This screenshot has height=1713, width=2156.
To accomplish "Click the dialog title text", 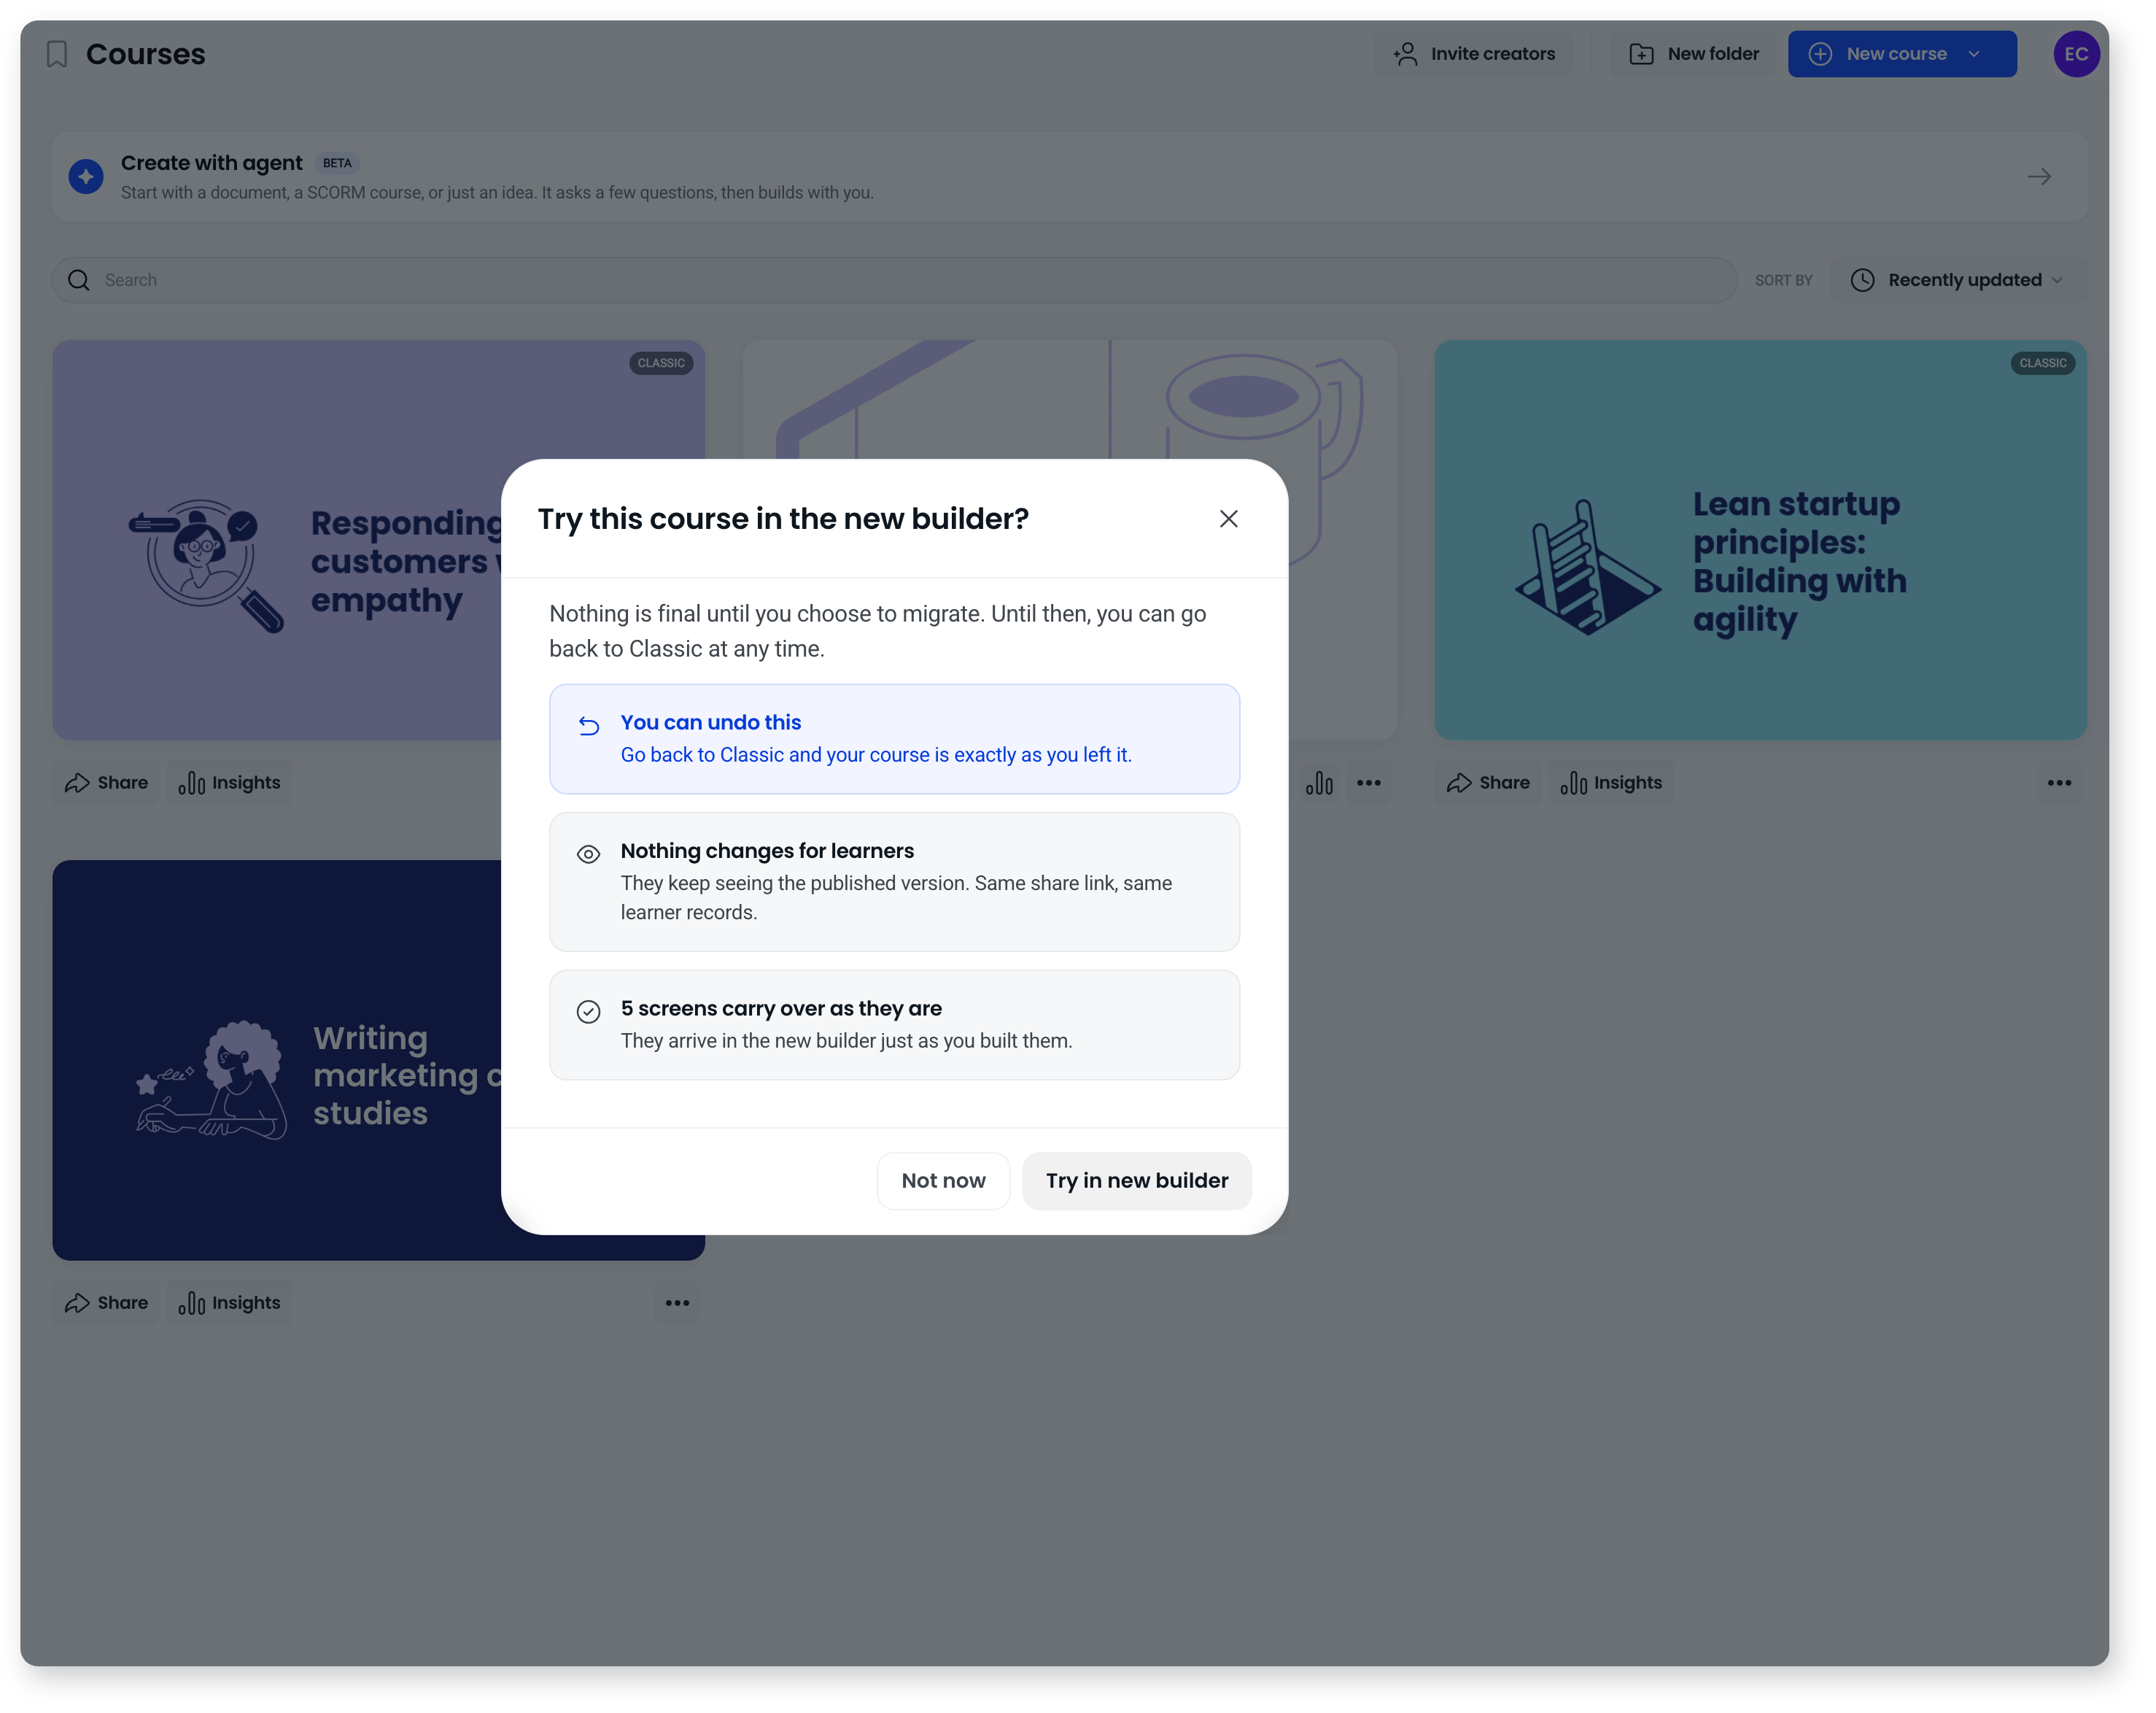I will click(x=783, y=518).
